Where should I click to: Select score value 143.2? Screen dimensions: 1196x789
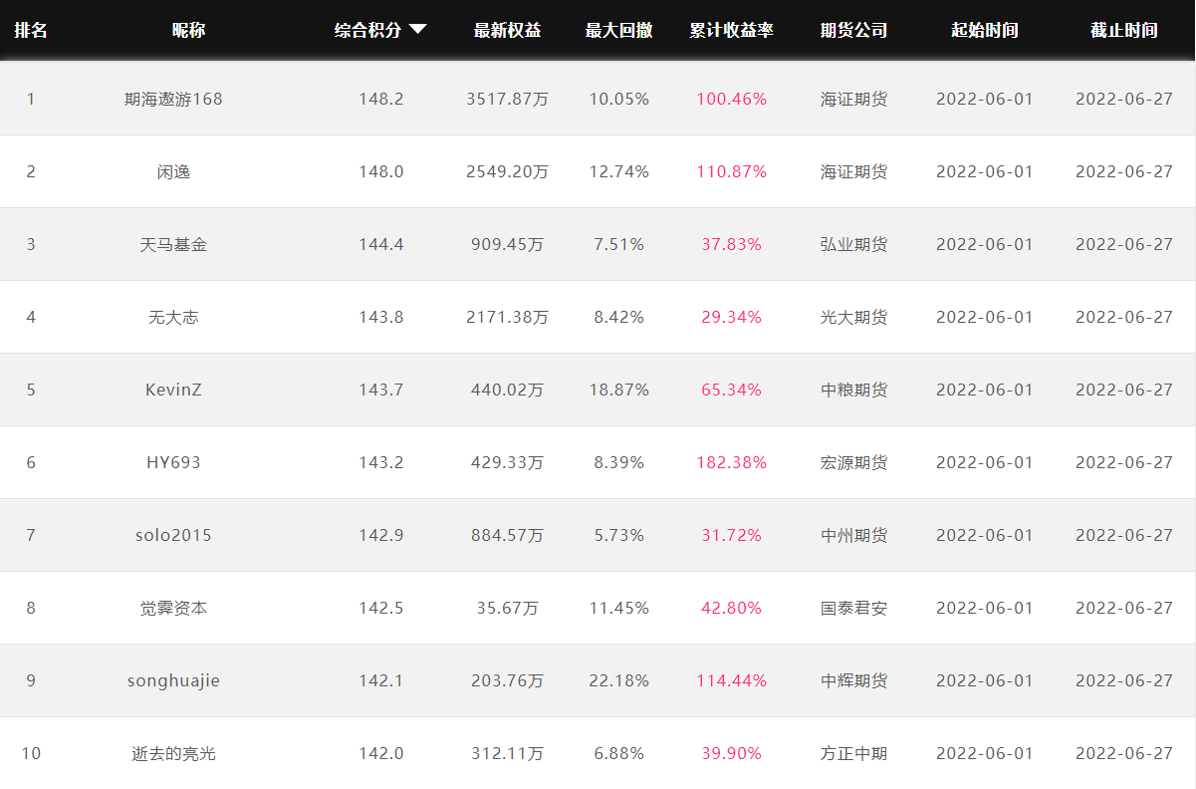(381, 462)
